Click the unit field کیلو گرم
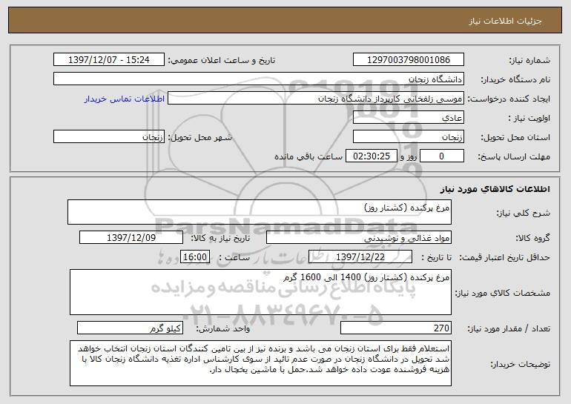This screenshot has height=404, width=571. tap(130, 328)
